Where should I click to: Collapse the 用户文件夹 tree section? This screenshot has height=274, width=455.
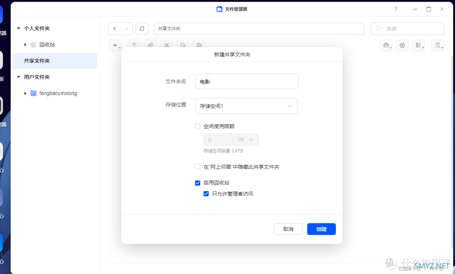click(x=19, y=77)
